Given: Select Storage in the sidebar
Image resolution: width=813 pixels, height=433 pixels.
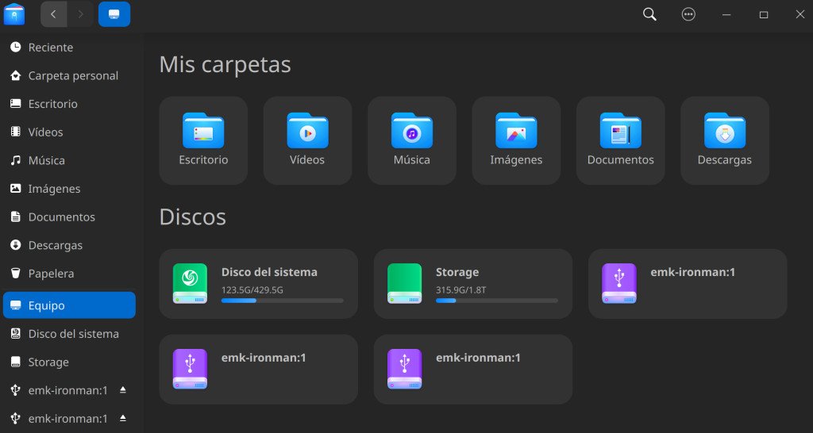Looking at the screenshot, I should (x=69, y=362).
